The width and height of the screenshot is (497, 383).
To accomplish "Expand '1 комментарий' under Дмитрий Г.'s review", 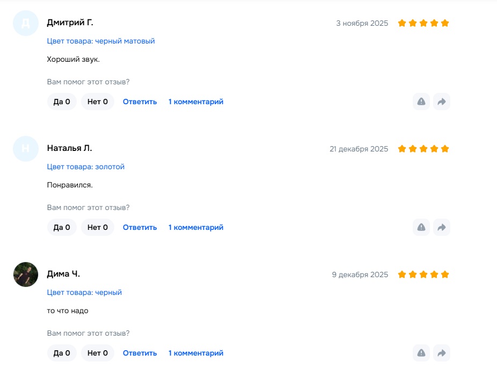I will (196, 102).
